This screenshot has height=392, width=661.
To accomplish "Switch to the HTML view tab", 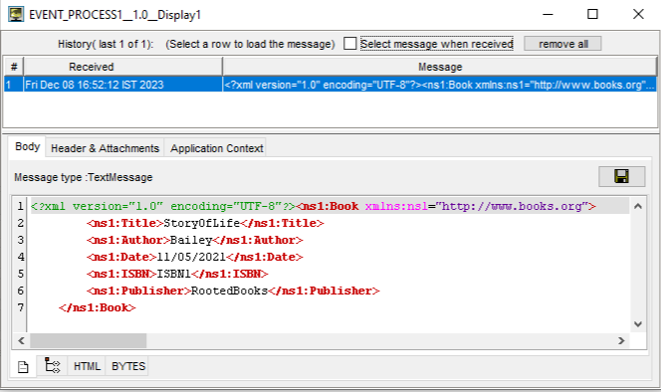I will [87, 366].
